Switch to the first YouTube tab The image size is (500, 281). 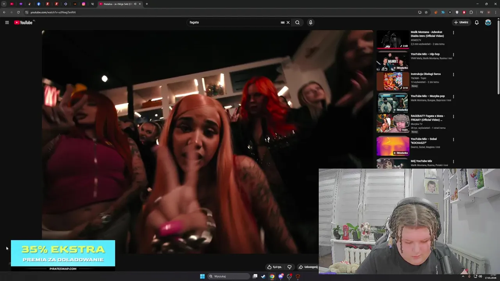click(x=12, y=4)
